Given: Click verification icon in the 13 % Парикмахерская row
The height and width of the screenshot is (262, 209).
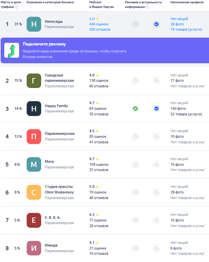Looking at the screenshot, I should click(156, 136).
